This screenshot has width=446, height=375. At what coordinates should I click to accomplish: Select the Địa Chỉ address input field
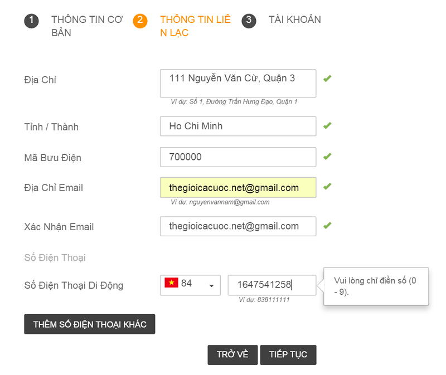(237, 83)
